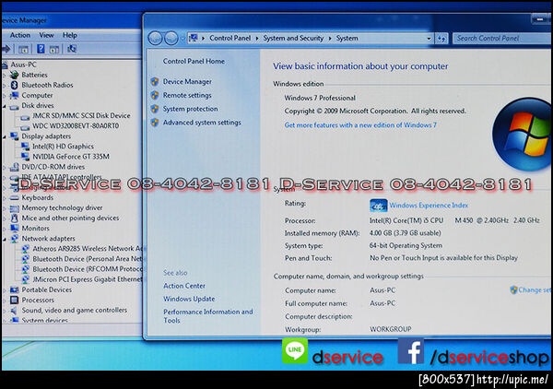The width and height of the screenshot is (553, 389).
Task: Click the Processor value Intel Core i5
Action: (454, 220)
